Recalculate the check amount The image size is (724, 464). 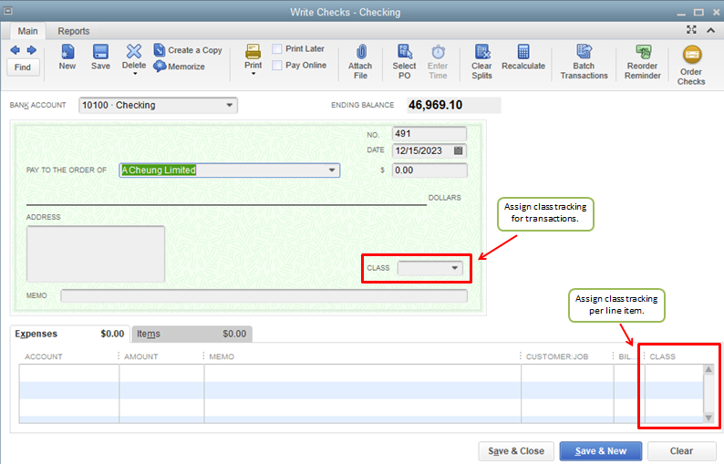523,57
